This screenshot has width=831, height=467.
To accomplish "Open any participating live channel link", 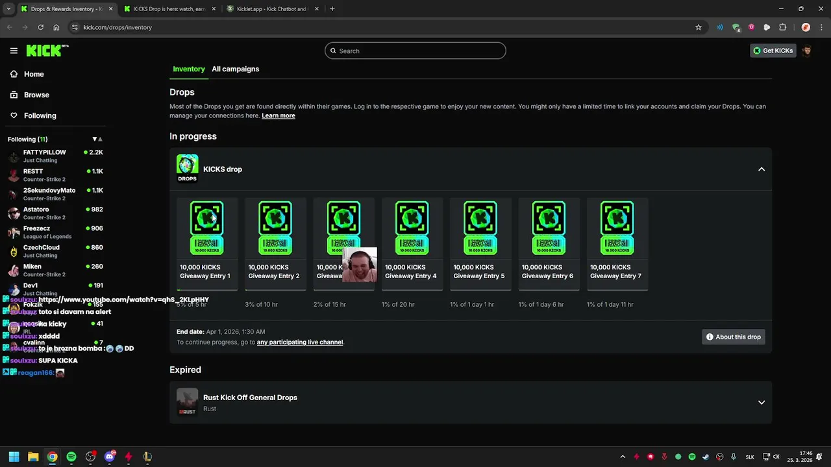I will (x=299, y=342).
